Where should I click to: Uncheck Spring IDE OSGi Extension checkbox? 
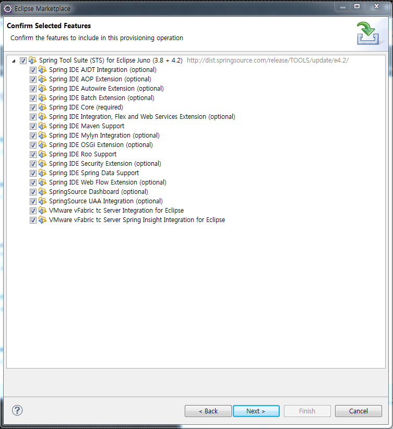coord(33,145)
